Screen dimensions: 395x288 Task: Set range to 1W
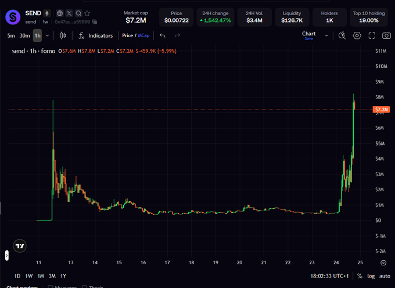[28, 276]
